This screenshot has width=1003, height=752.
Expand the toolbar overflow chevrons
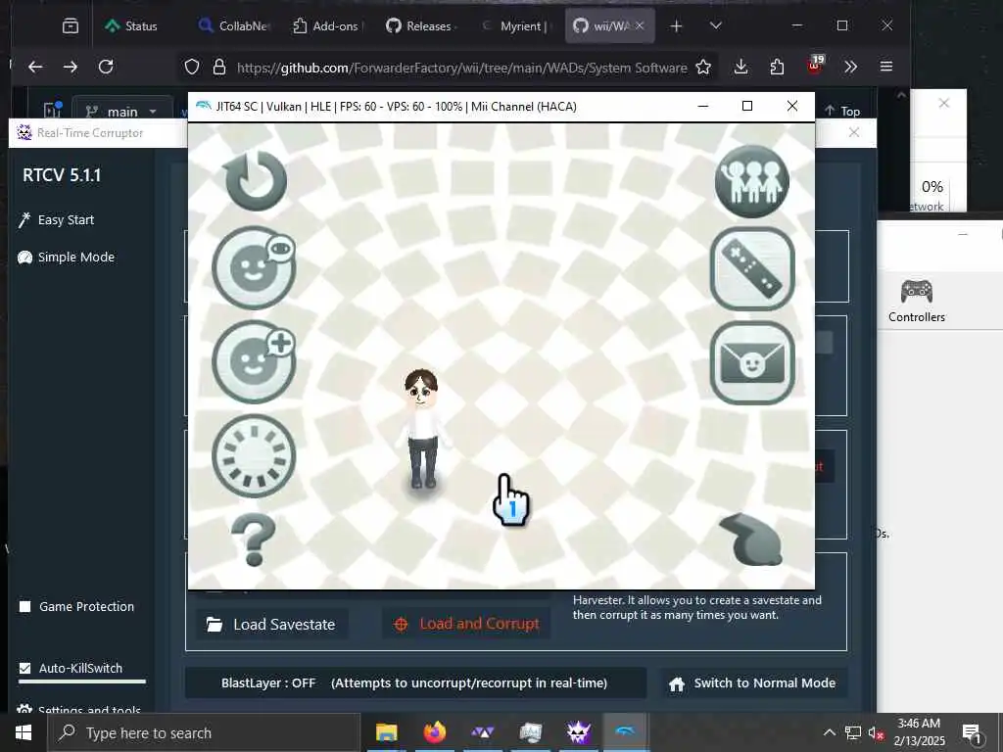coord(851,67)
